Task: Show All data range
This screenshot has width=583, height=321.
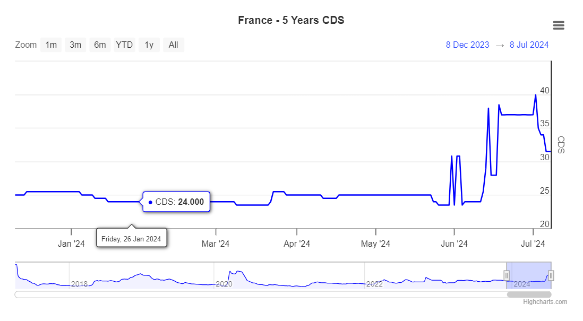Action: pyautogui.click(x=173, y=45)
